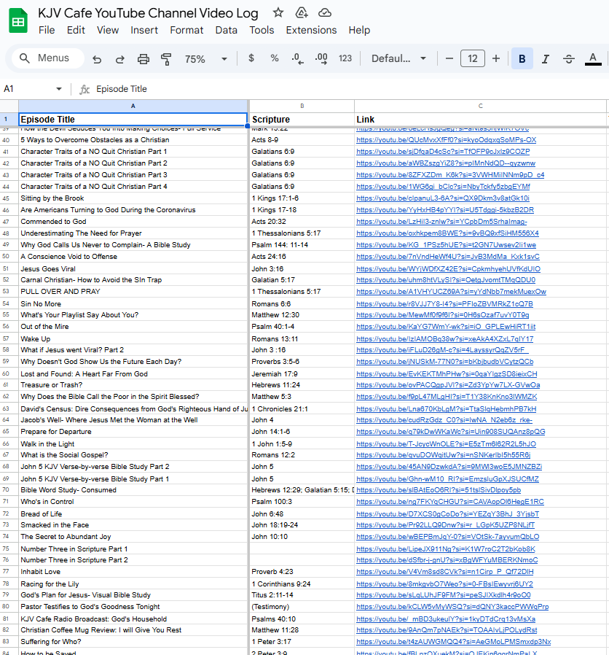
Task: Open the Format menu
Action: 186,30
